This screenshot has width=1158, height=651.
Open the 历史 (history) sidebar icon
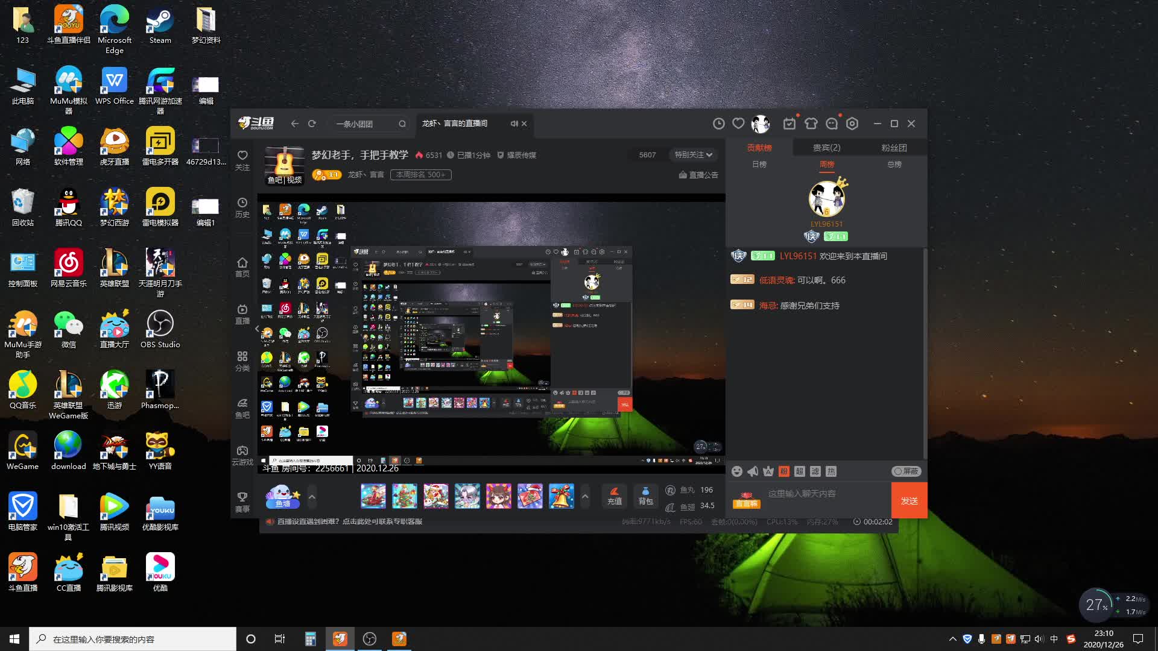(242, 207)
